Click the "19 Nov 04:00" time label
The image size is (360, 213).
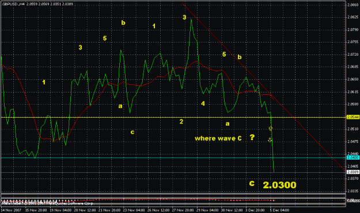tap(60, 210)
